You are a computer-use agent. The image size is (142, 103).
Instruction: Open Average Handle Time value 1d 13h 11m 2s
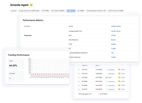(116, 31)
